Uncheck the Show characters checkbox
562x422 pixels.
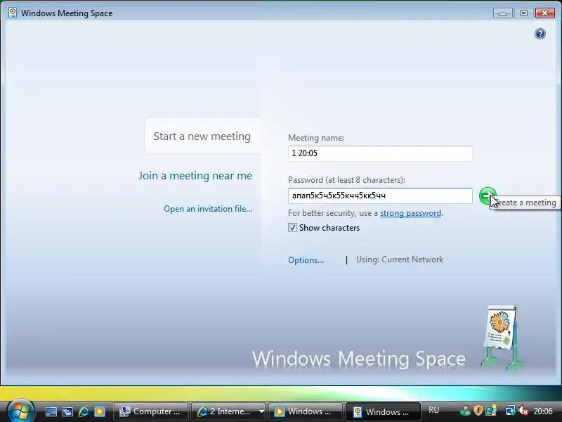pyautogui.click(x=292, y=228)
